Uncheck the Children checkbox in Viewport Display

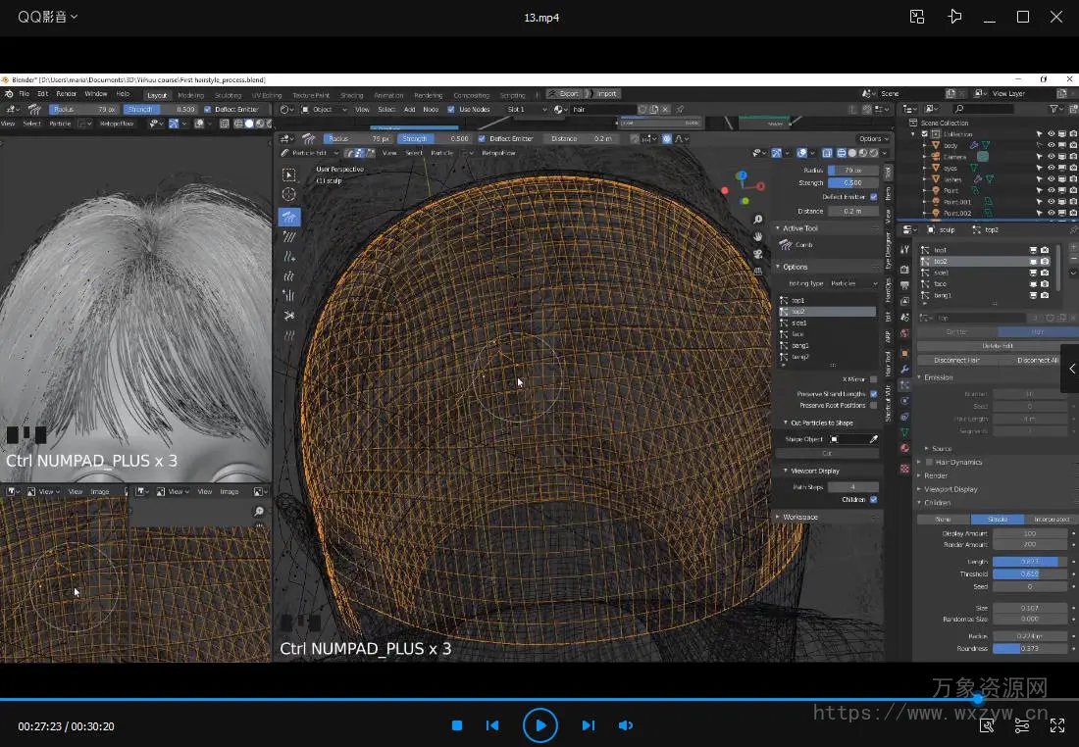tap(874, 500)
